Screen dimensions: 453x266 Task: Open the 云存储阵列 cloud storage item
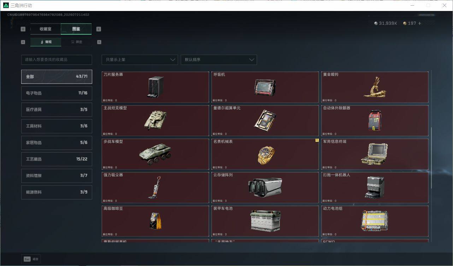coord(265,187)
